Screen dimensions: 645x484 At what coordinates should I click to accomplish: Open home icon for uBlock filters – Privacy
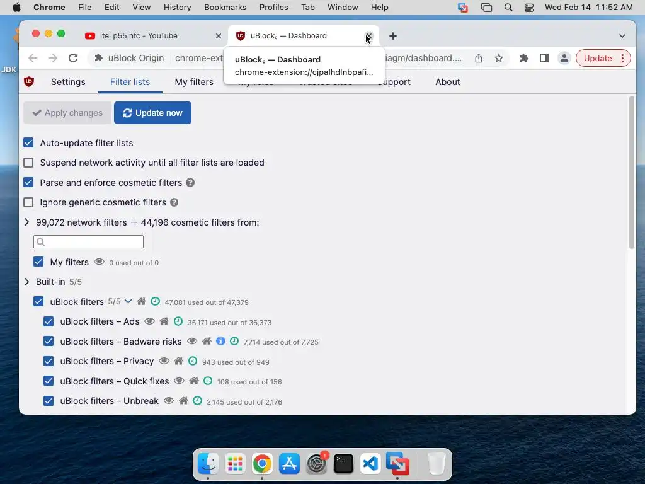click(178, 361)
